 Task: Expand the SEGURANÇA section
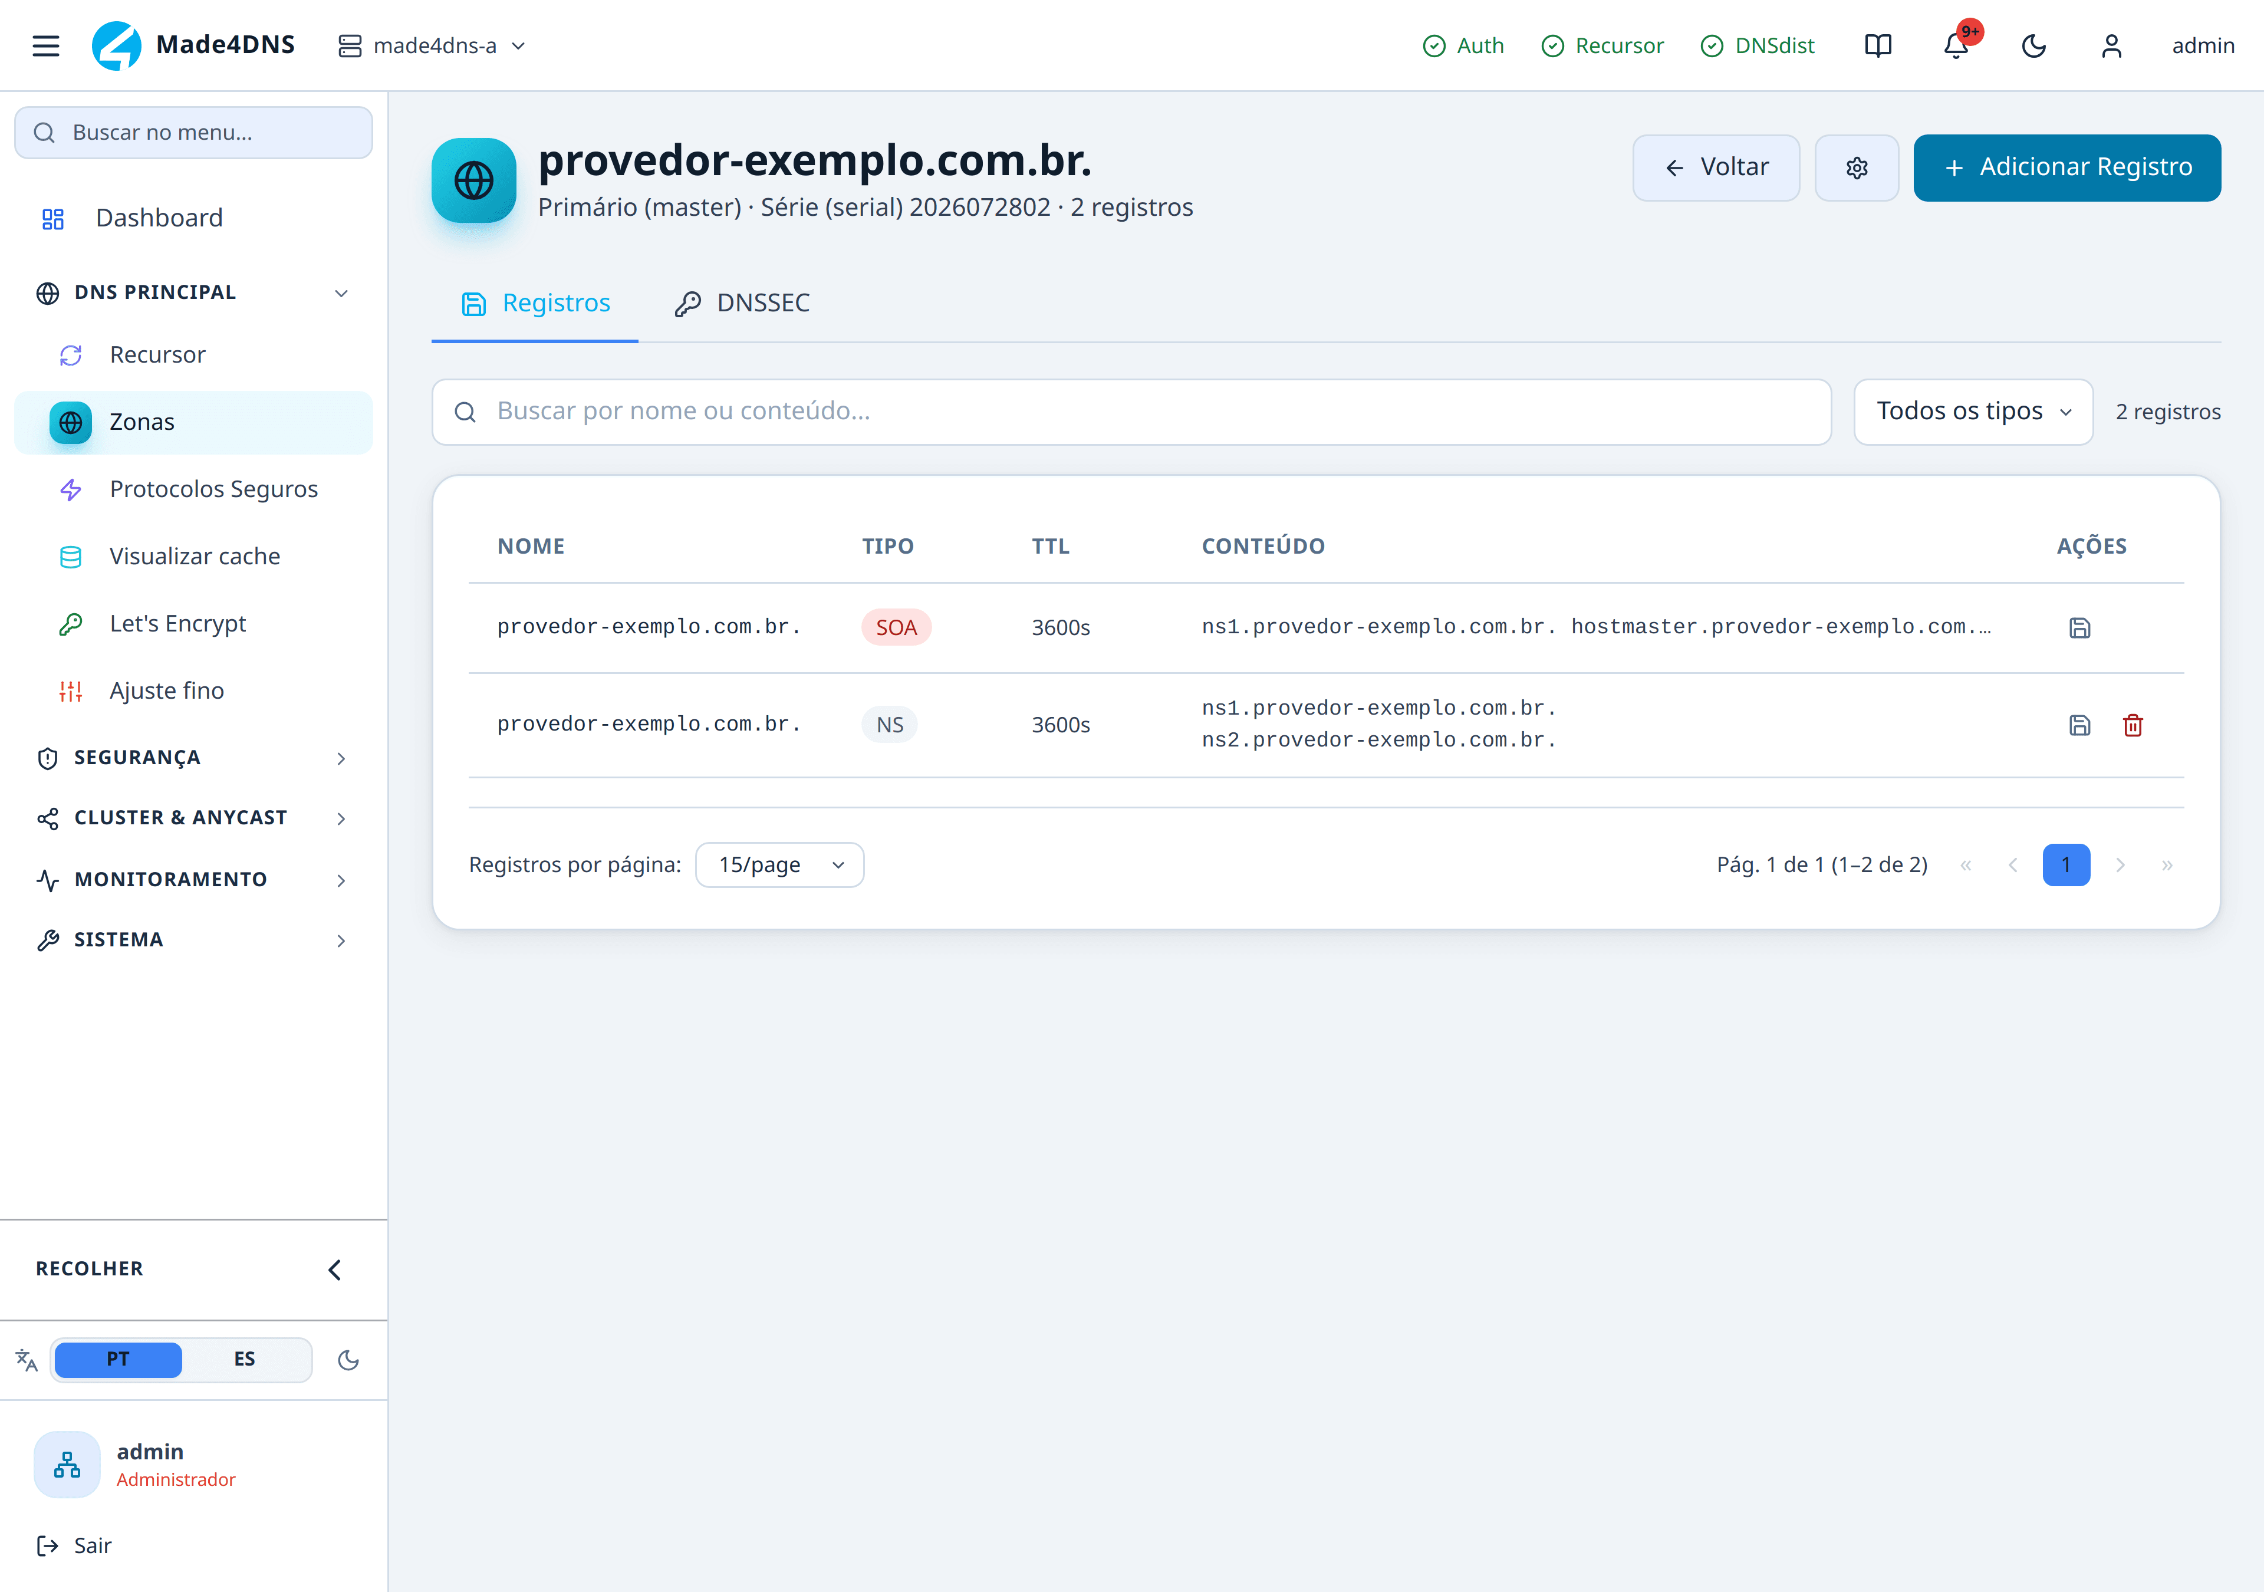(193, 758)
